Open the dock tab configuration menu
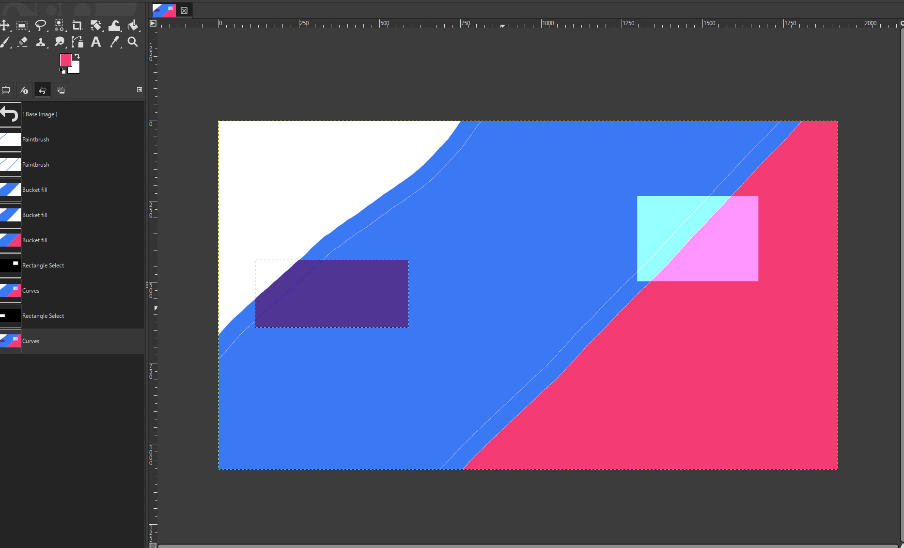This screenshot has height=548, width=904. click(140, 90)
